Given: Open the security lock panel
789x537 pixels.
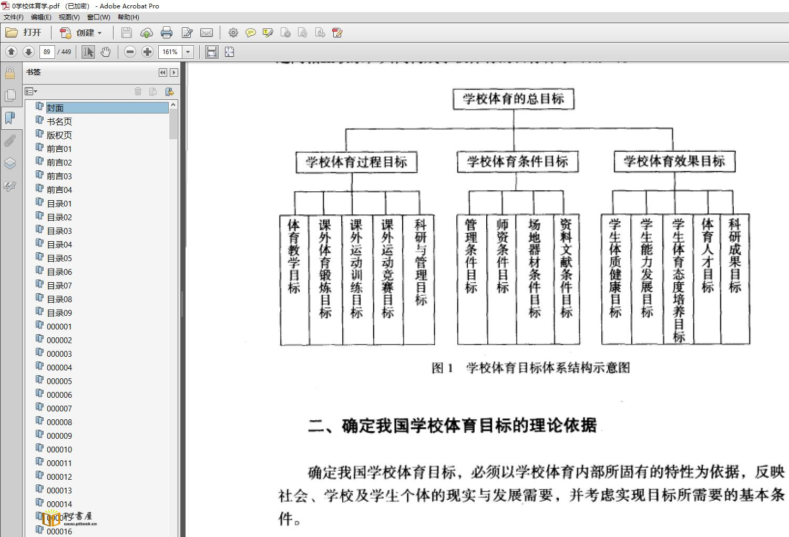Looking at the screenshot, I should click(10, 73).
